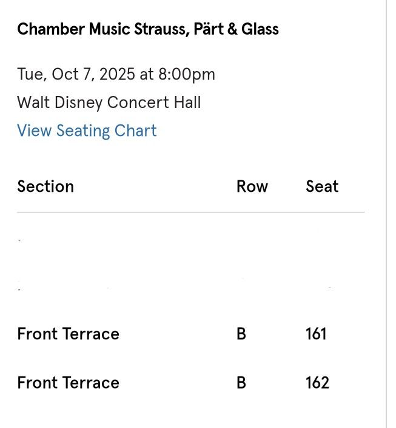Viewport: 396px width, 428px height.
Task: Open the View Seating Chart link
Action: coord(87,131)
